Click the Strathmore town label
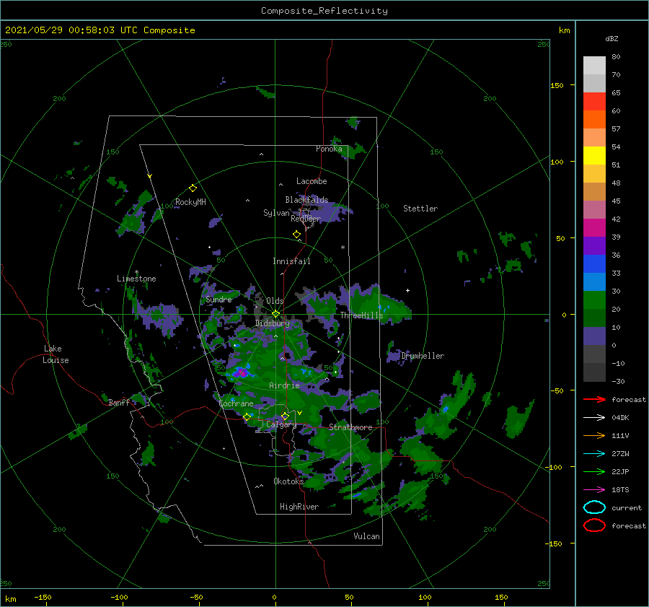The image size is (649, 607). [x=350, y=427]
